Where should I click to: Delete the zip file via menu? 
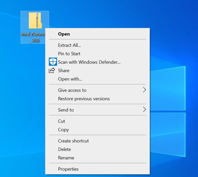click(64, 149)
